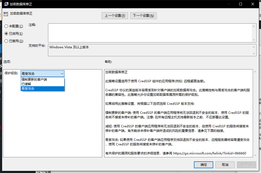This screenshot has height=173, width=261.
Task: Go to previous setting with 上一个设置
Action: [115, 16]
